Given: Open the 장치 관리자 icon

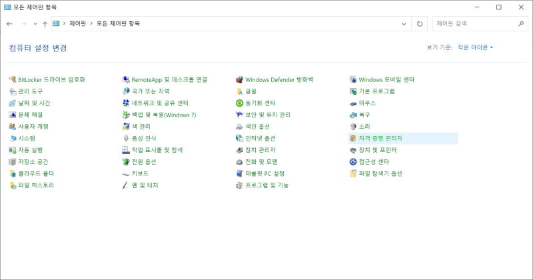Looking at the screenshot, I should (240, 150).
